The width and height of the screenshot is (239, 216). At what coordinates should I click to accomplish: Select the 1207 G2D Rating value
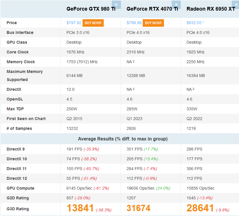click(131, 198)
